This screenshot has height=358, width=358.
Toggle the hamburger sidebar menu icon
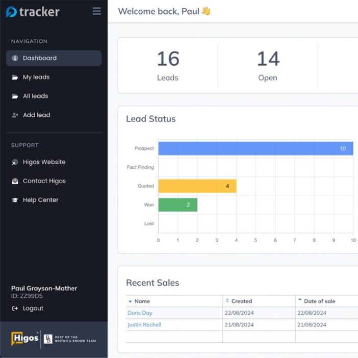96,11
